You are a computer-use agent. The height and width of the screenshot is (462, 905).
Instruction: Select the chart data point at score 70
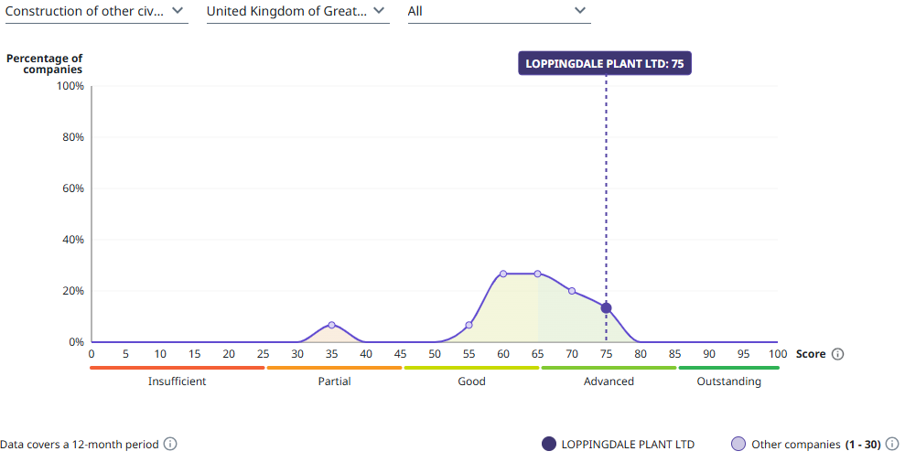pyautogui.click(x=572, y=291)
